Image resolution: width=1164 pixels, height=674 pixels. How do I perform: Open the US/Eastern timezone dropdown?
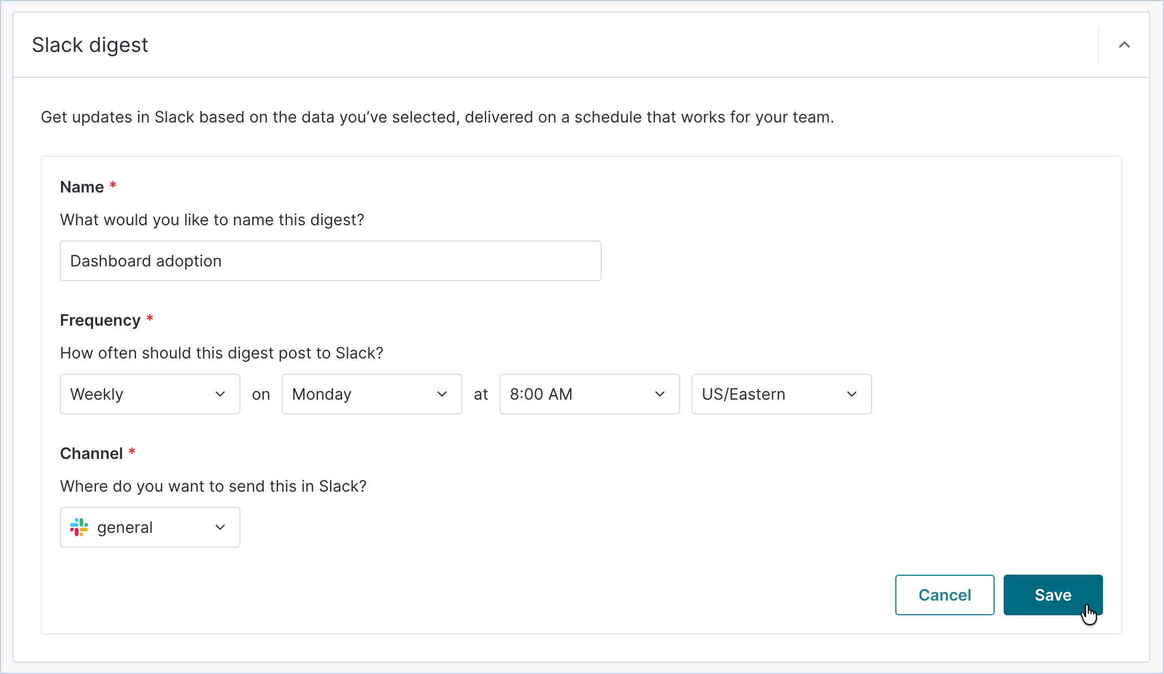coord(782,394)
